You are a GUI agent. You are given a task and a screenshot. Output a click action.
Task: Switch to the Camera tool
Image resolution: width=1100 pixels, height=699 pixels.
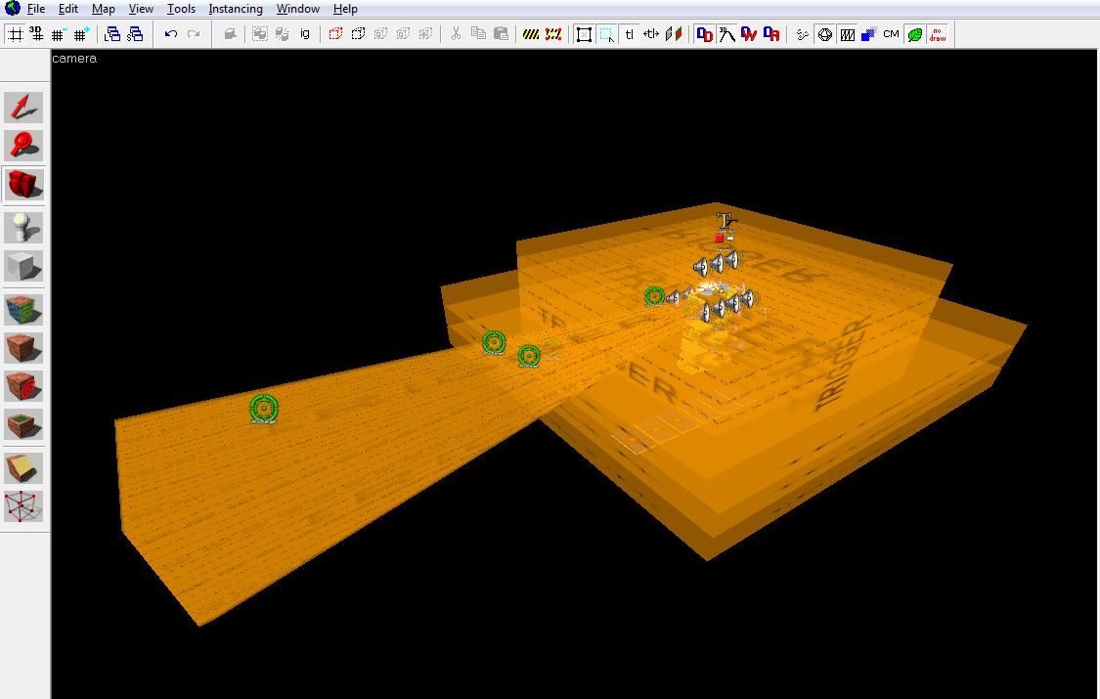coord(23,185)
